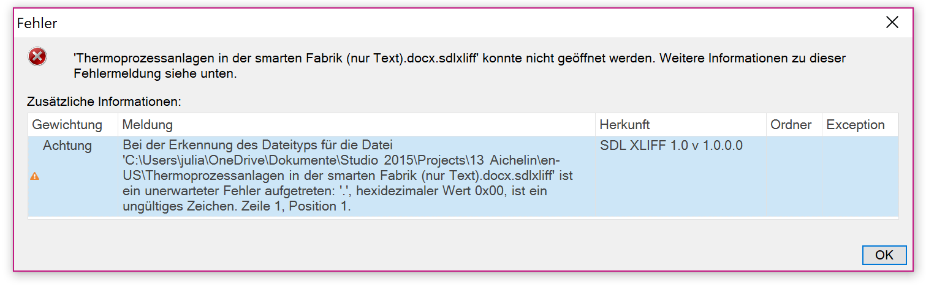
Task: Click the Ordner column header
Action: [x=794, y=125]
